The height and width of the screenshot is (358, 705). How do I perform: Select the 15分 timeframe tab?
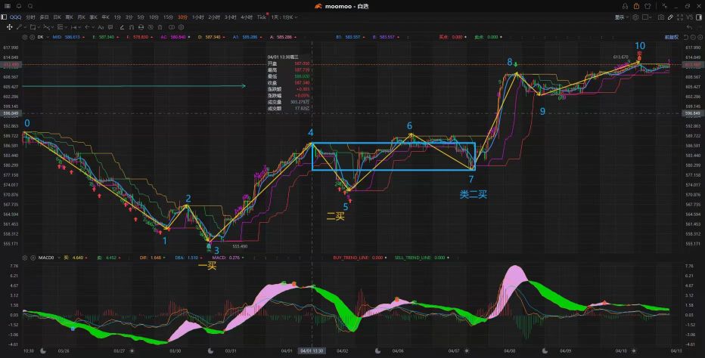pos(168,17)
